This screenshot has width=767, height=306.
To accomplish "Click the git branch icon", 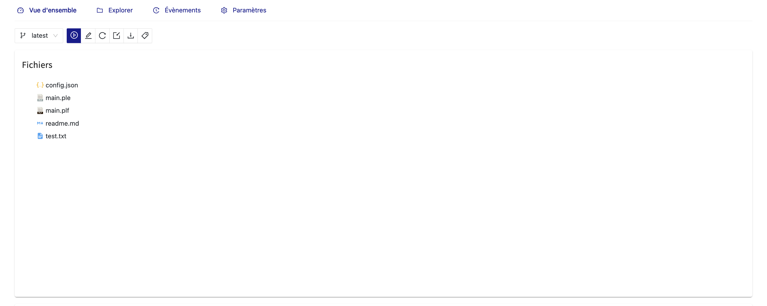I will pos(23,36).
